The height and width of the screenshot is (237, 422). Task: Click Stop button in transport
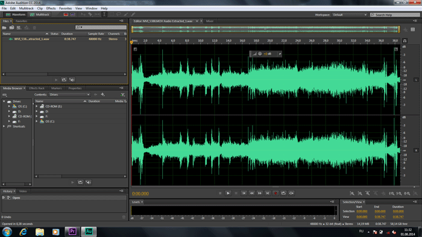pyautogui.click(x=220, y=193)
